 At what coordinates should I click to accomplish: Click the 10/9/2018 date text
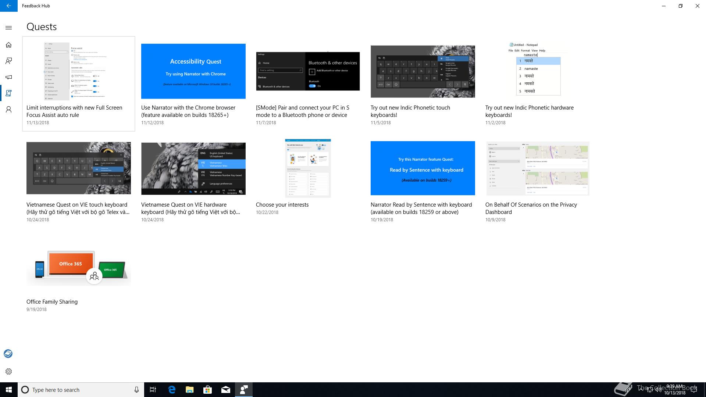click(x=495, y=220)
